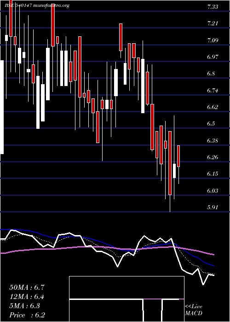
Task: Click the 6.03 price axis label
Action: (213, 191)
